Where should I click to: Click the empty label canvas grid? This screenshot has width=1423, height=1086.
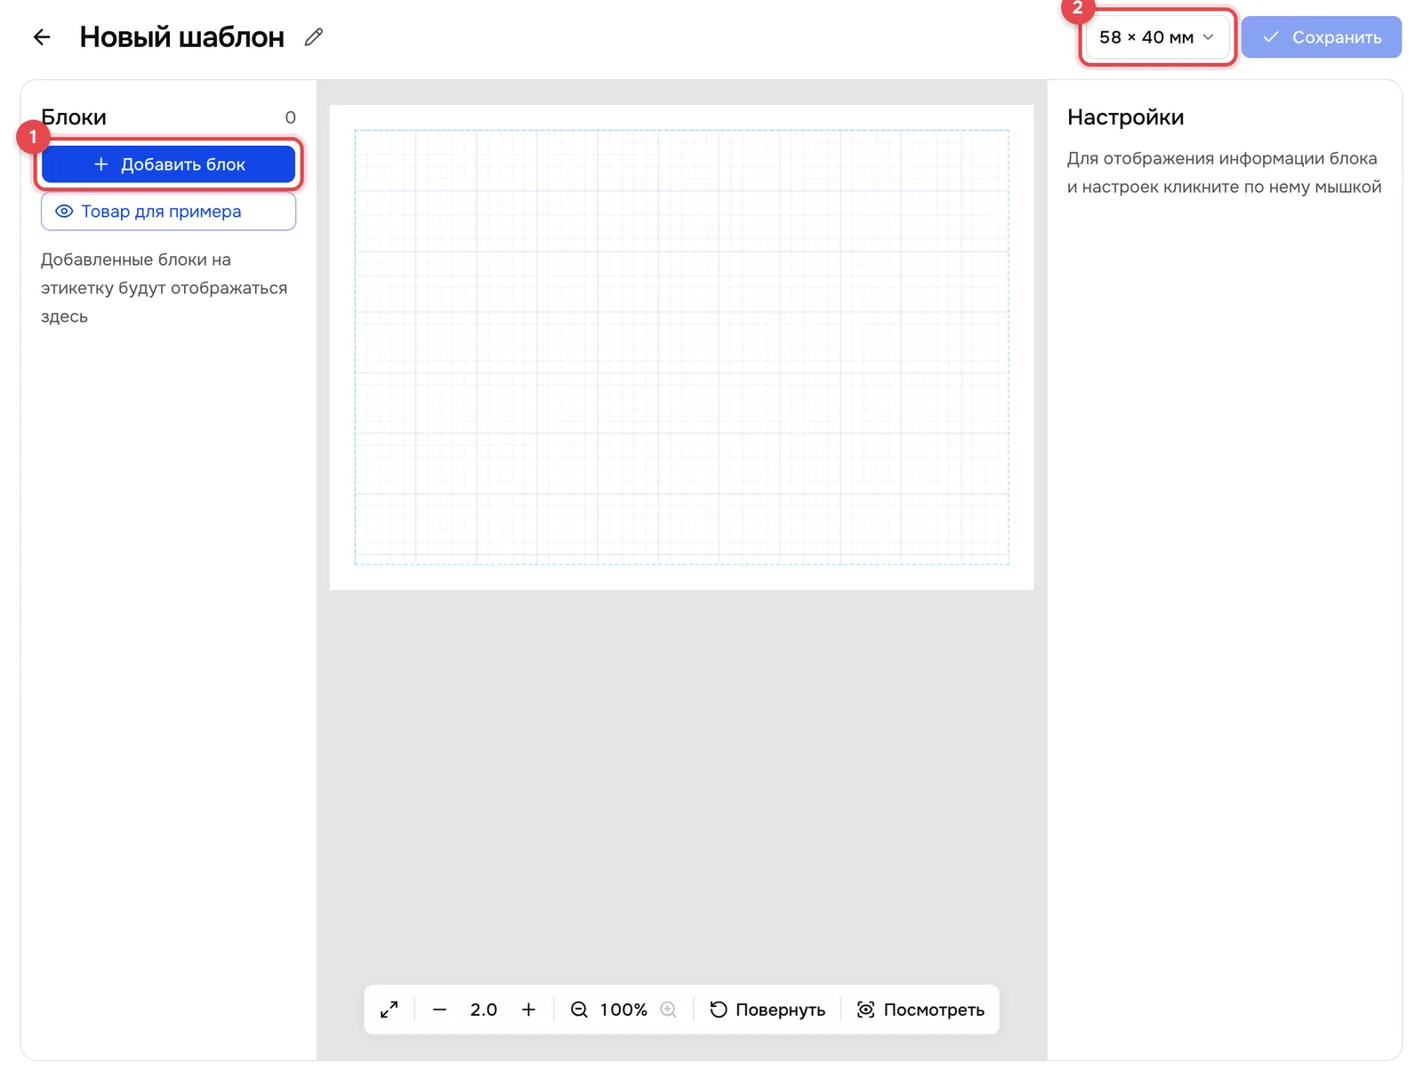click(681, 347)
